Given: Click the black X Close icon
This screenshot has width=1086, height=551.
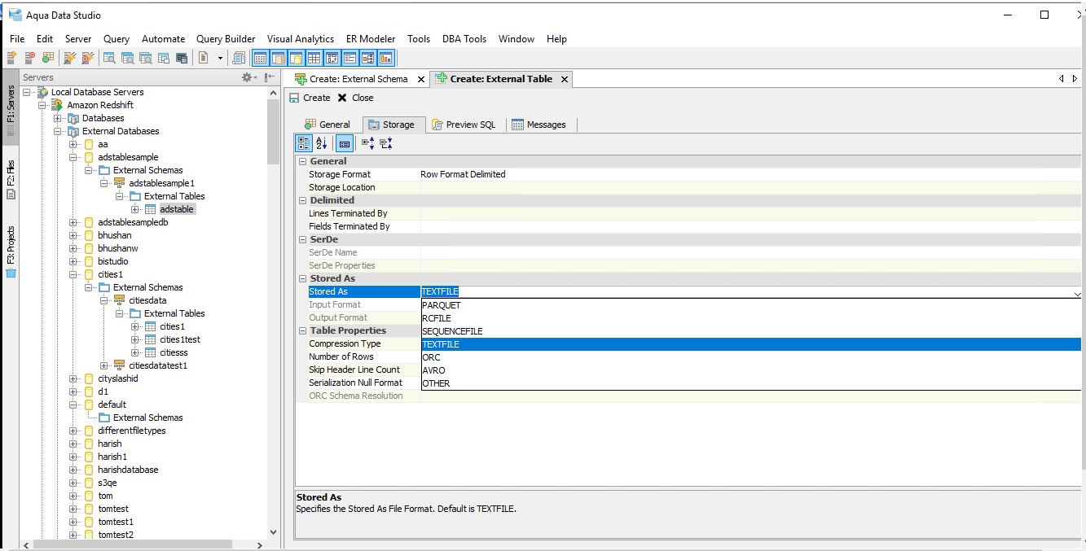Looking at the screenshot, I should point(342,98).
